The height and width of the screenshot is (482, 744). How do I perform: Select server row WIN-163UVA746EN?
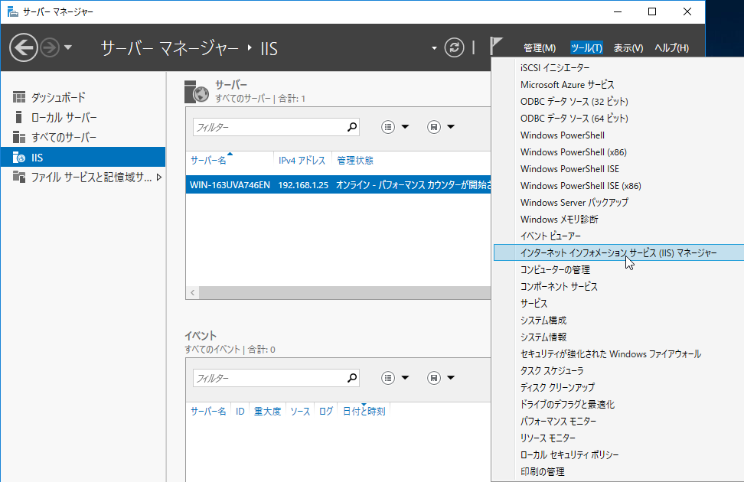click(230, 185)
